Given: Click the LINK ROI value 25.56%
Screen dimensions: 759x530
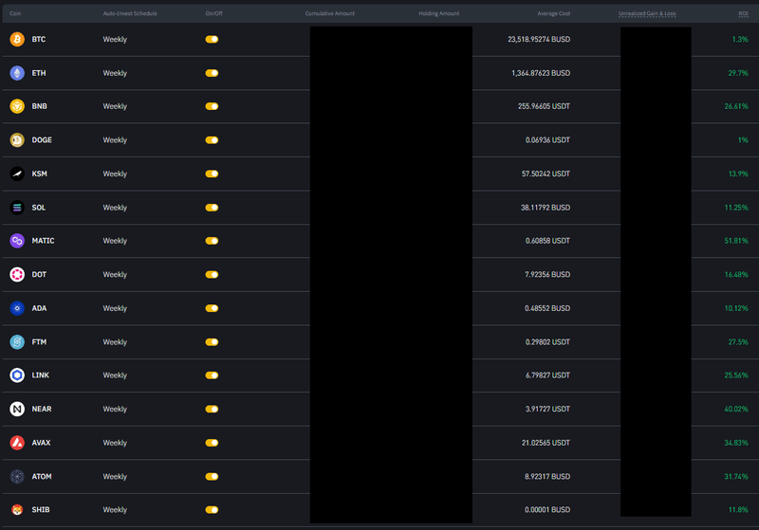Looking at the screenshot, I should coord(736,375).
